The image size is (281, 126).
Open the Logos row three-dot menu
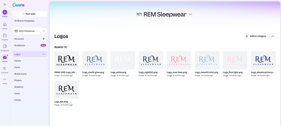tap(44, 54)
